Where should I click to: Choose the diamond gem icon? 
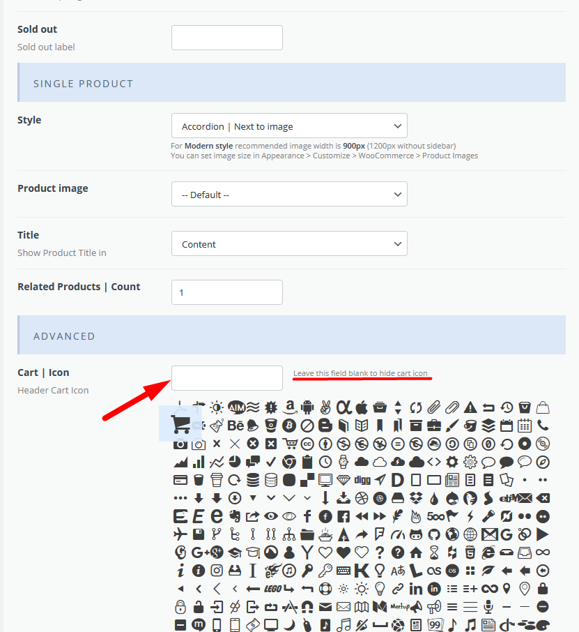tap(343, 480)
